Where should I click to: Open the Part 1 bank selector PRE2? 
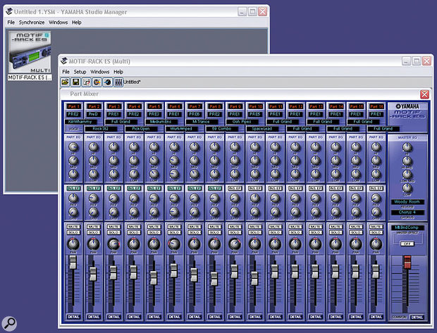pos(73,114)
